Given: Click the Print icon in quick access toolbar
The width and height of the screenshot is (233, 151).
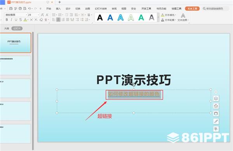Looking at the screenshot, I should point(20,9).
